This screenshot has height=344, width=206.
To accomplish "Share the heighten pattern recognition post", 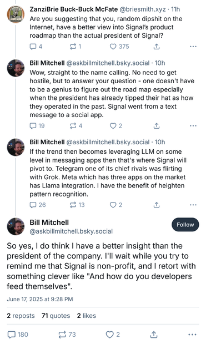I will tap(157, 205).
